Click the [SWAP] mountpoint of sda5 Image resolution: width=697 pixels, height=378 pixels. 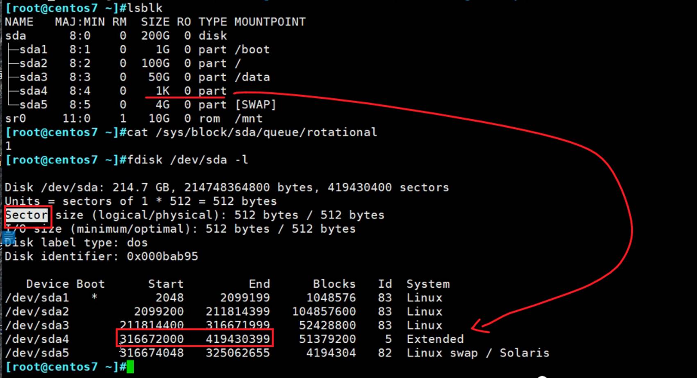pos(255,105)
